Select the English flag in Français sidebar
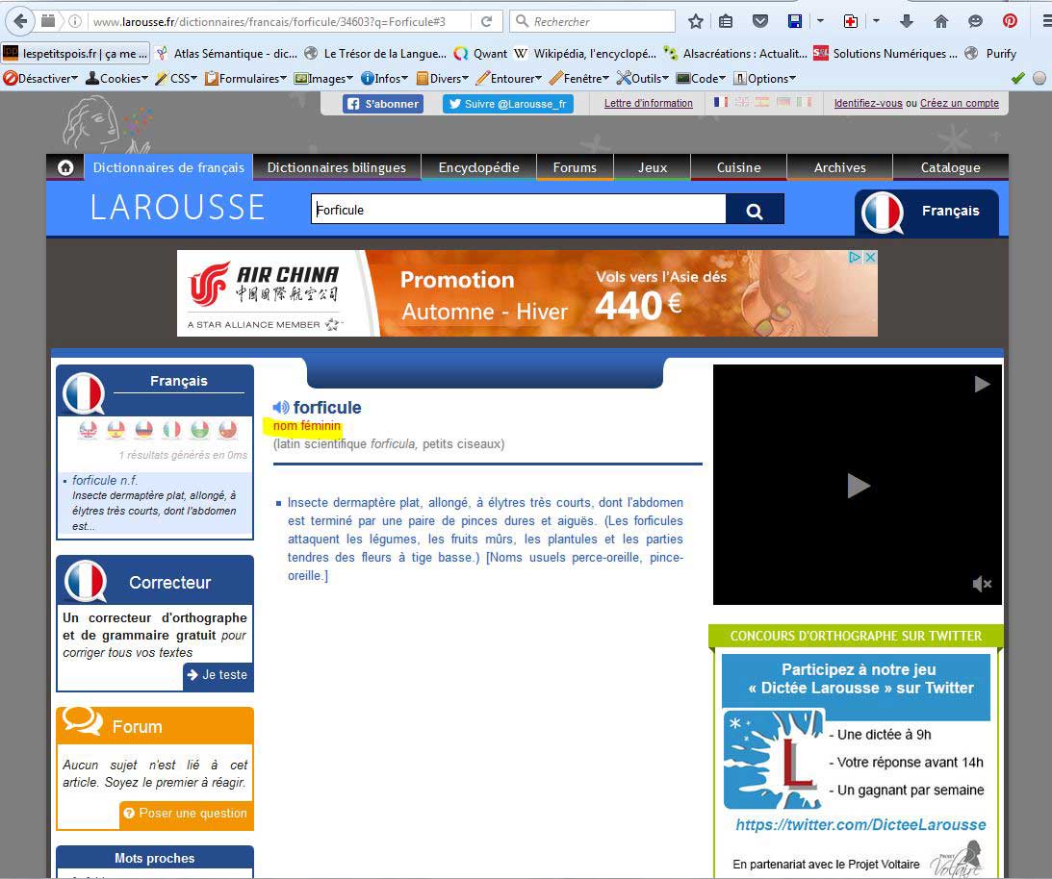The width and height of the screenshot is (1052, 879). (x=88, y=429)
